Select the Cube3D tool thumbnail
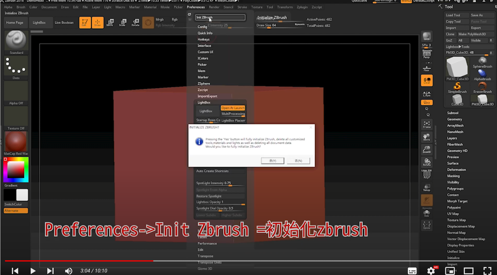The height and width of the screenshot is (275, 497). pos(457,100)
